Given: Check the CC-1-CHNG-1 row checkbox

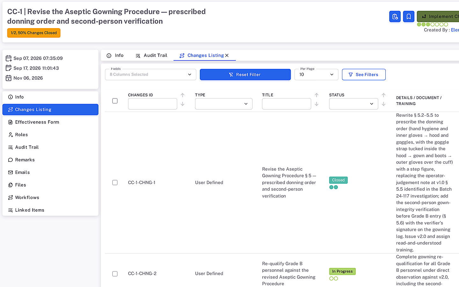Looking at the screenshot, I should point(115,182).
